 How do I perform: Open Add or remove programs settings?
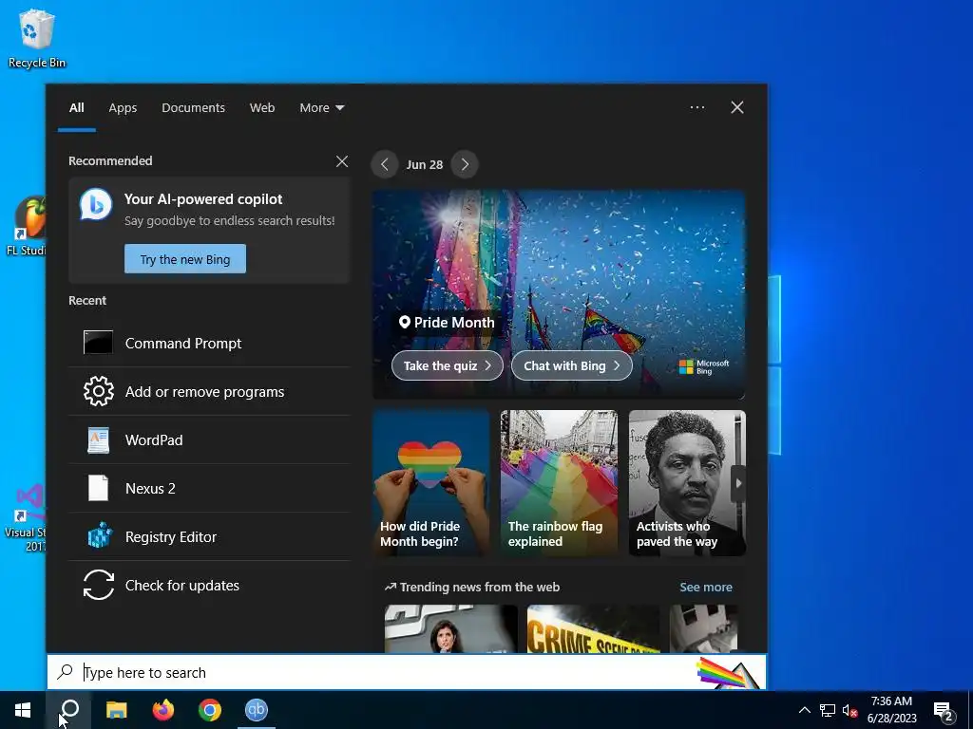coord(209,391)
